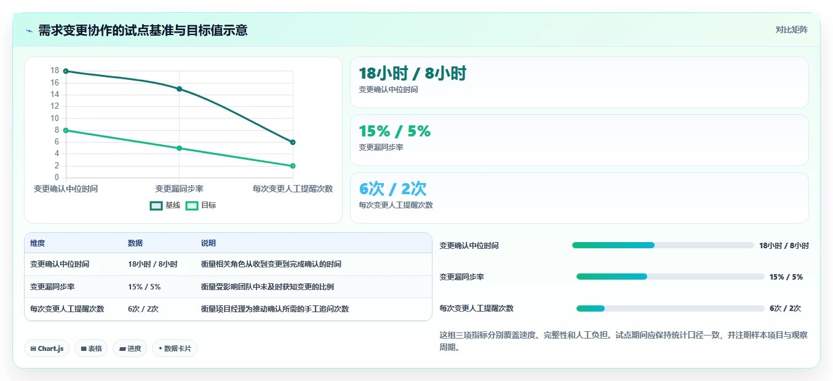
Task: Click the 变更确认中位时间 progress bar
Action: 663,245
